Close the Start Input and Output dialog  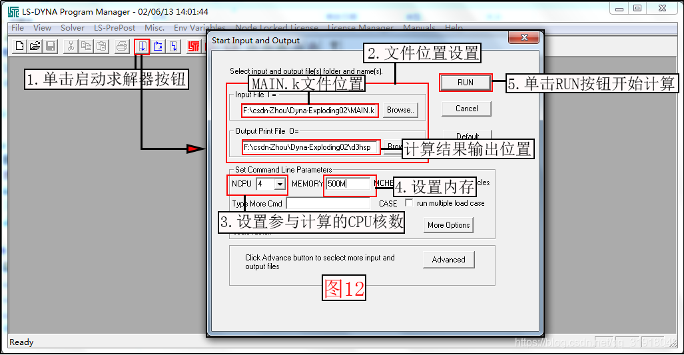pyautogui.click(x=524, y=37)
